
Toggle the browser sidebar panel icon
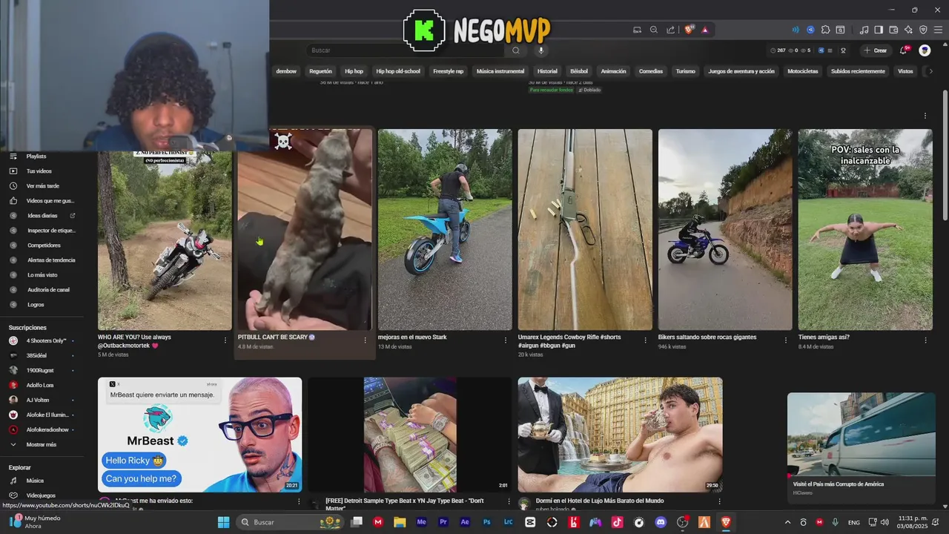point(879,30)
